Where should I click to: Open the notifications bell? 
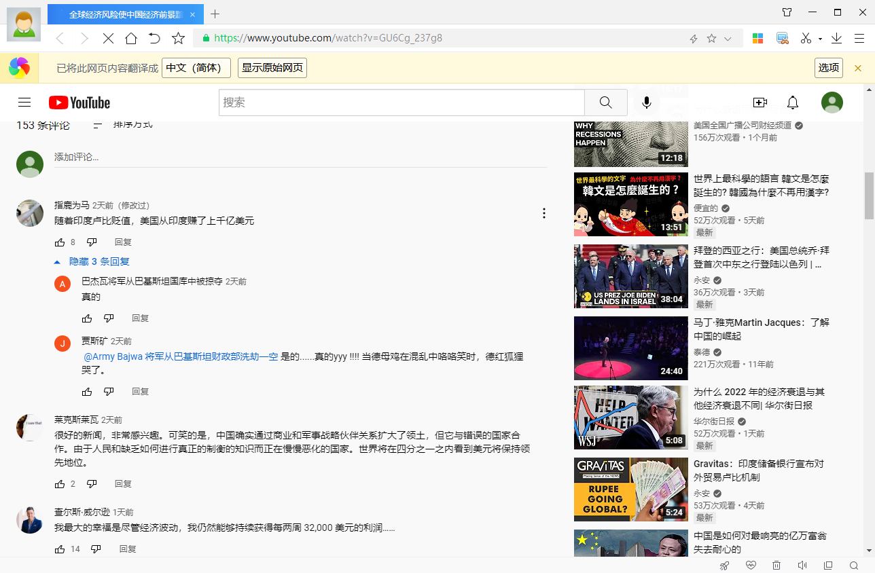click(793, 103)
